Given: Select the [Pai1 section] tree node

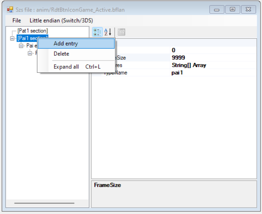Looking at the screenshot, I should (27, 38).
